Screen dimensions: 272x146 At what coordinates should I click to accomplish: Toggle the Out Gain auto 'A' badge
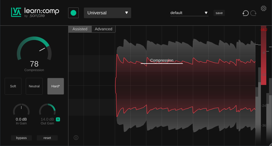58,119
